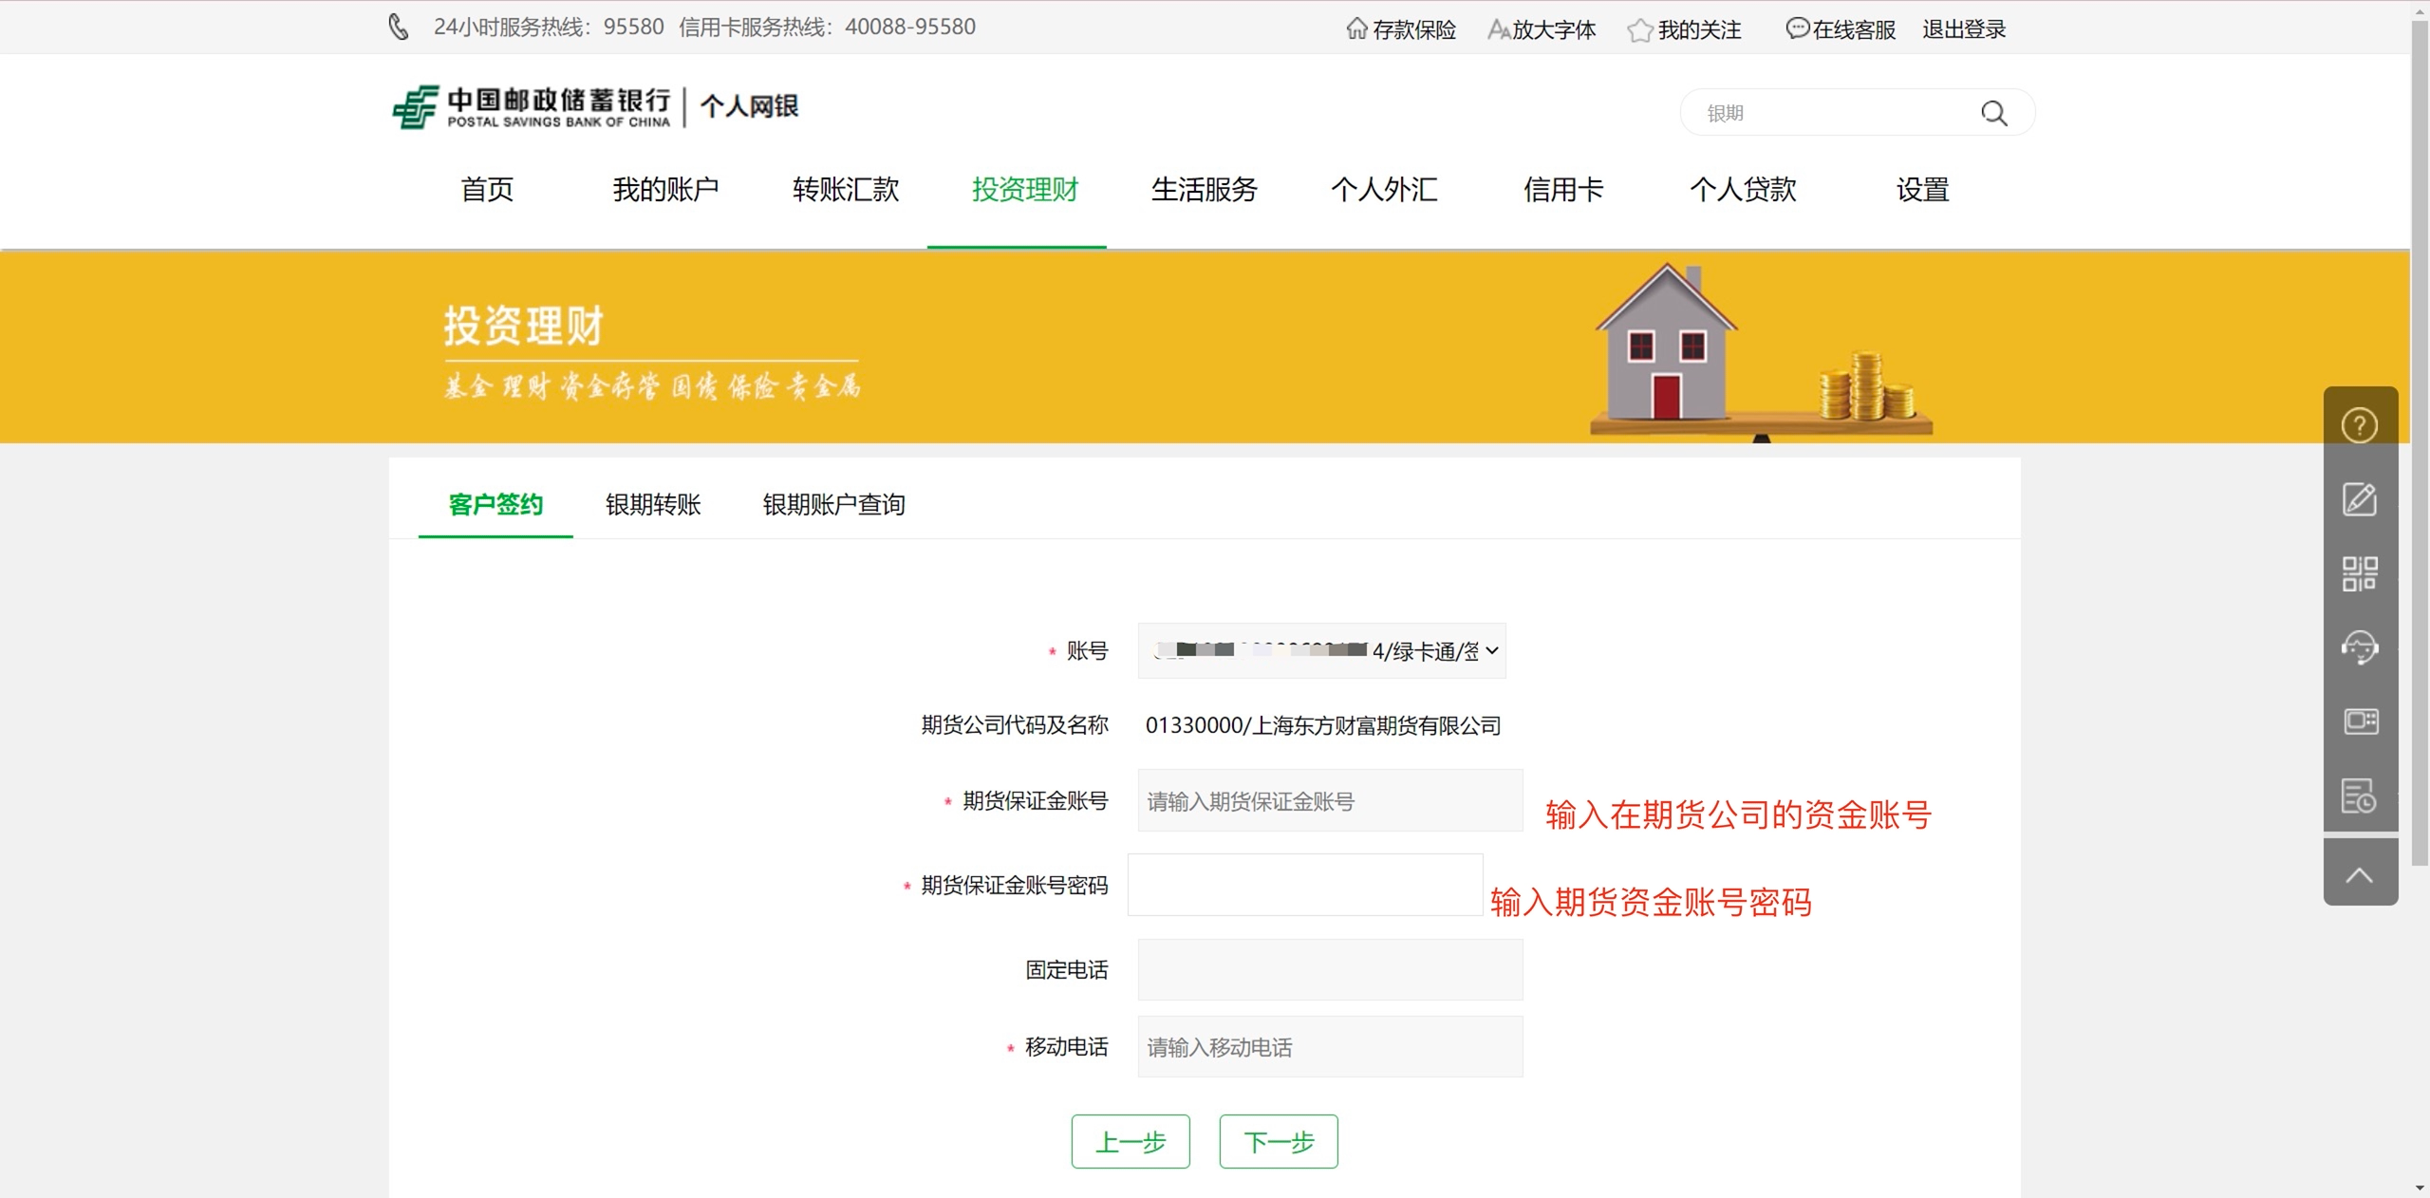Click the card-display sidebar icon
This screenshot has width=2430, height=1198.
[x=2360, y=721]
